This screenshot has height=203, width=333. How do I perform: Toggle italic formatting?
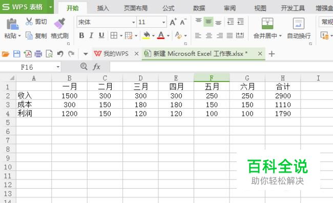[91, 35]
